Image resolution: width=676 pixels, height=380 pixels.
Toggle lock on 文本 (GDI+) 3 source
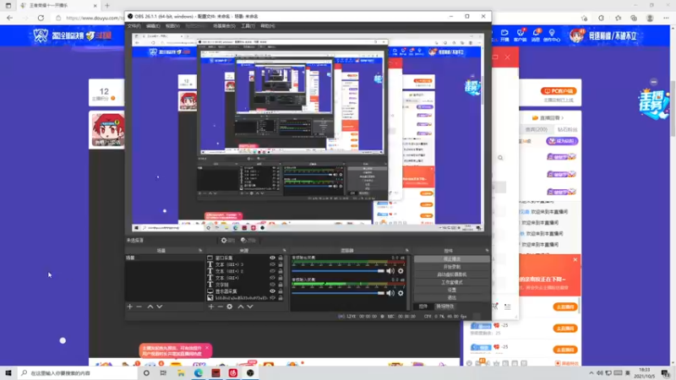pos(281,264)
